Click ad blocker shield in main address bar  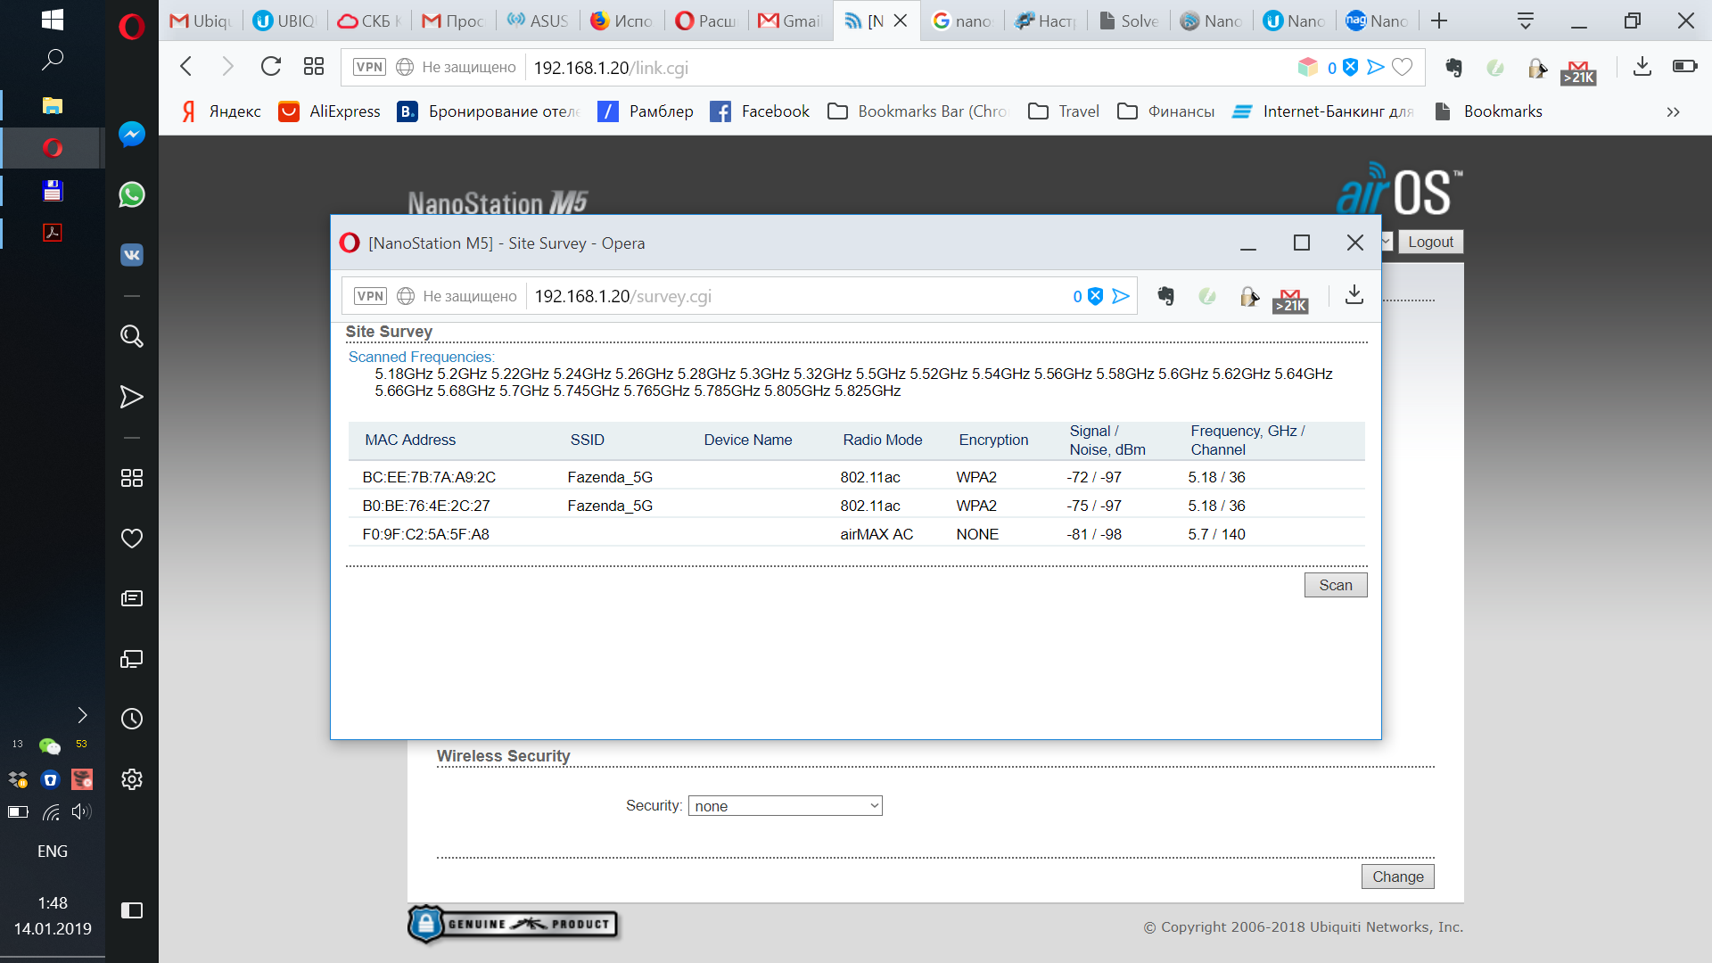1351,67
